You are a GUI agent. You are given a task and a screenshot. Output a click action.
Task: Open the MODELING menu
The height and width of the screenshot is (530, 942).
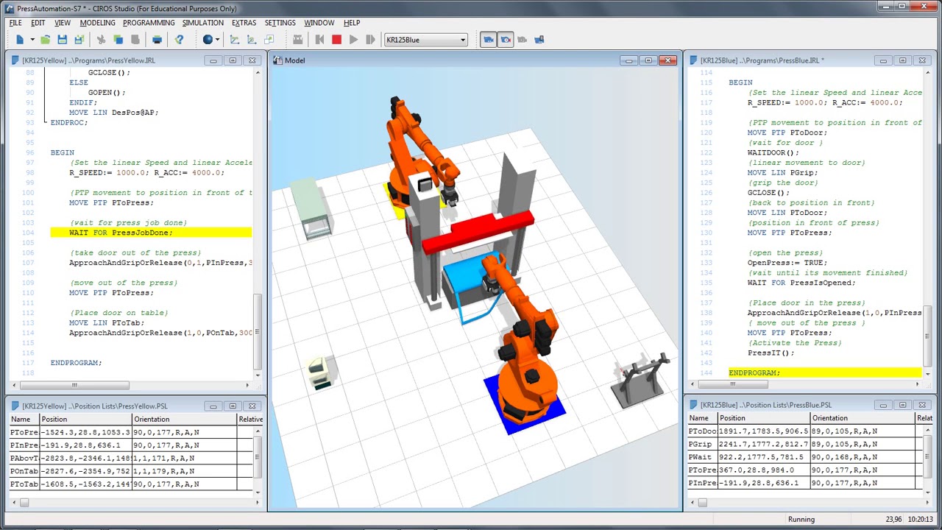(x=97, y=23)
